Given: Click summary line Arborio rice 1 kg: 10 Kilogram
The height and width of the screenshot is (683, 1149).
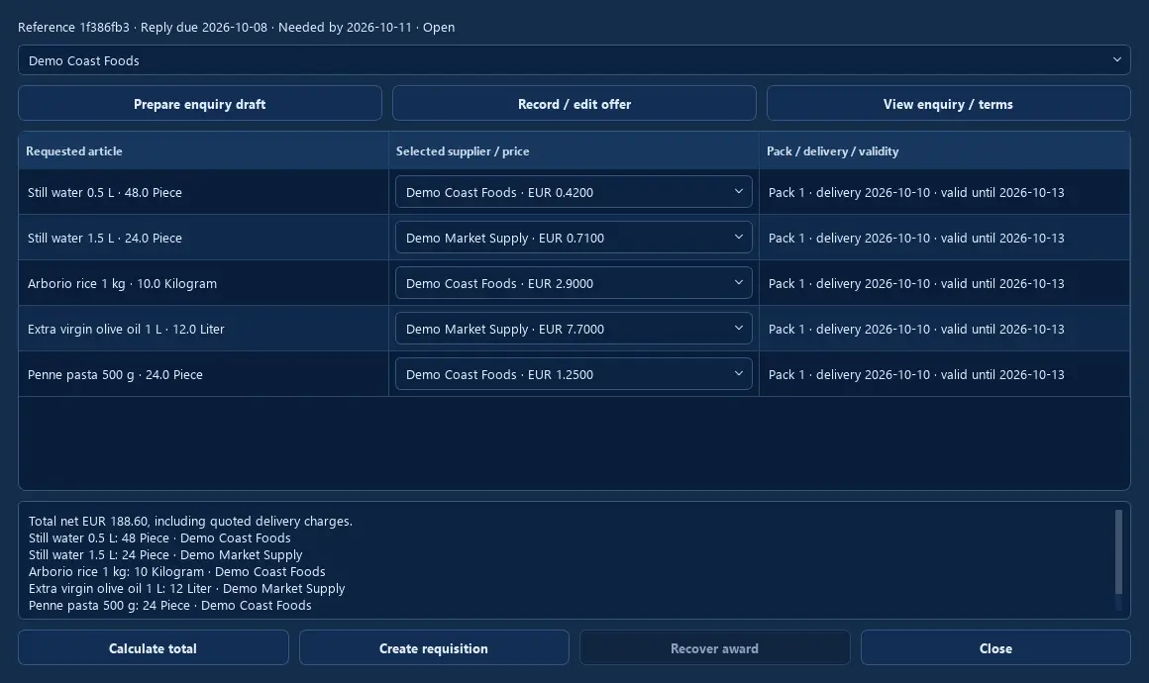Looking at the screenshot, I should [176, 571].
